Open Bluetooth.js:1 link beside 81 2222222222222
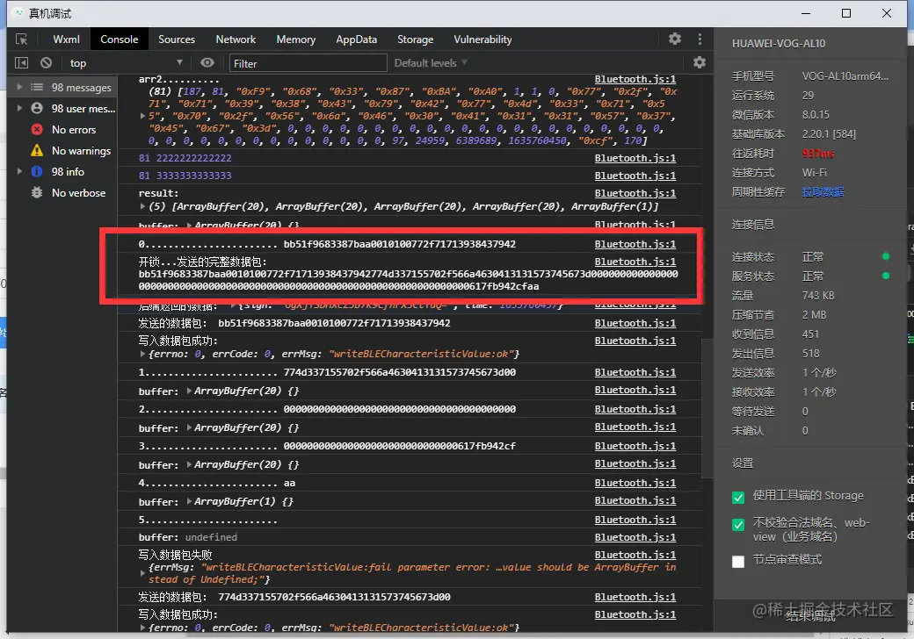Screen dimensions: 914x639 point(635,158)
